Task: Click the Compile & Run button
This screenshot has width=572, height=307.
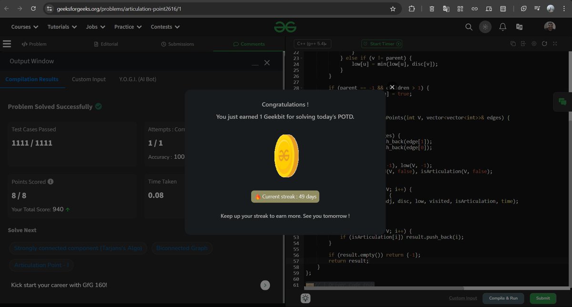Action: pos(503,298)
